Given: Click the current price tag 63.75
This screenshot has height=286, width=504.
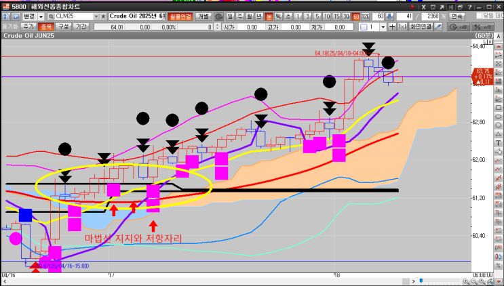Looking at the screenshot, I should pos(482,77).
